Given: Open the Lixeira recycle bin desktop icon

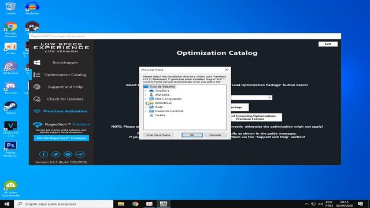Looking at the screenshot, I should [10, 8].
